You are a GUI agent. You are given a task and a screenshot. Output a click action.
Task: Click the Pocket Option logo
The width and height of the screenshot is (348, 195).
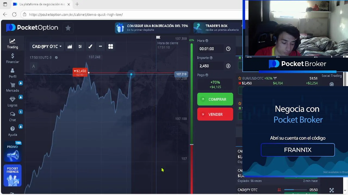tap(32, 27)
